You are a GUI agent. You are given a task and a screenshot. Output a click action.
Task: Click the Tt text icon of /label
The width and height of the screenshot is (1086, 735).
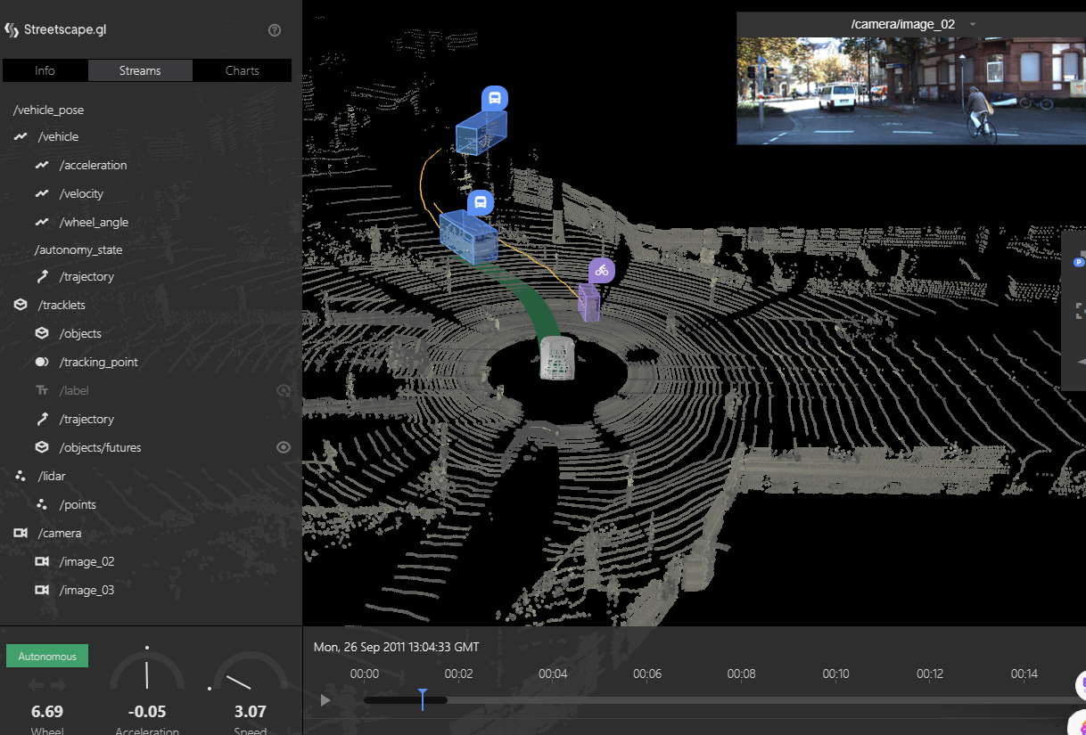tap(42, 390)
